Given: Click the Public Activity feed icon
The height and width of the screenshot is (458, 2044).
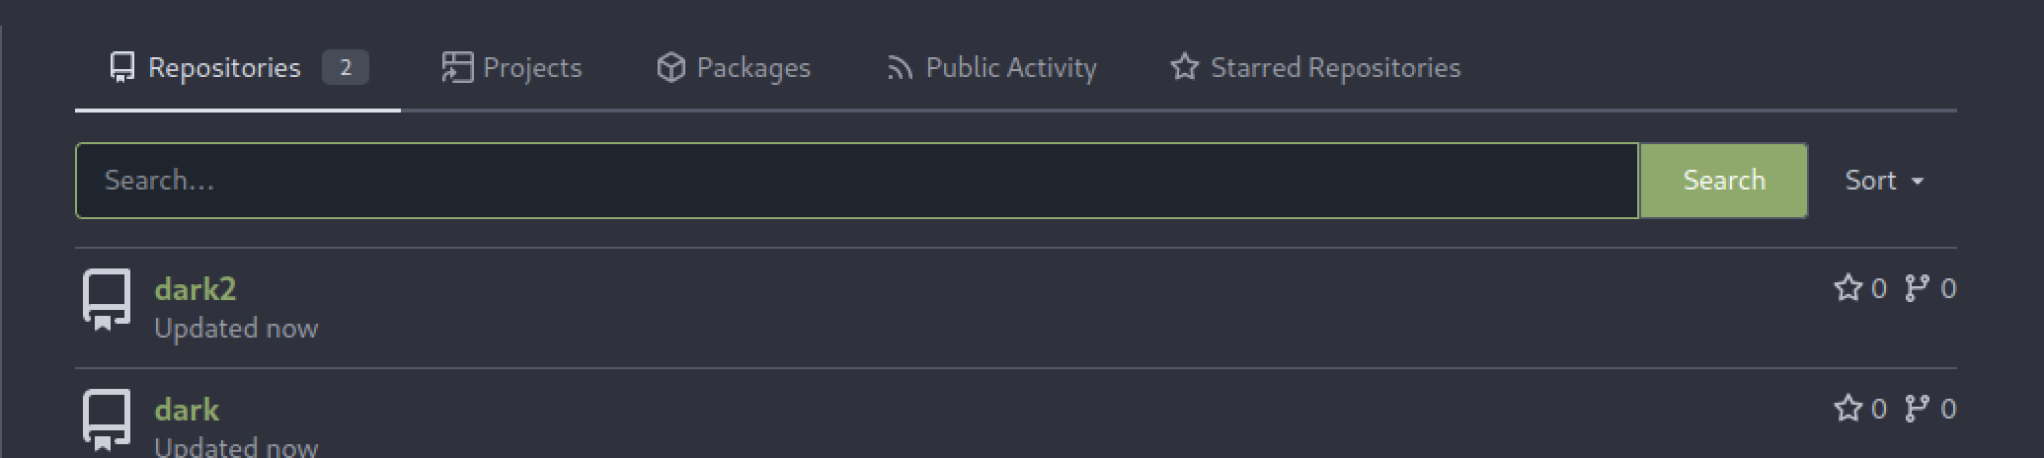Looking at the screenshot, I should point(900,68).
